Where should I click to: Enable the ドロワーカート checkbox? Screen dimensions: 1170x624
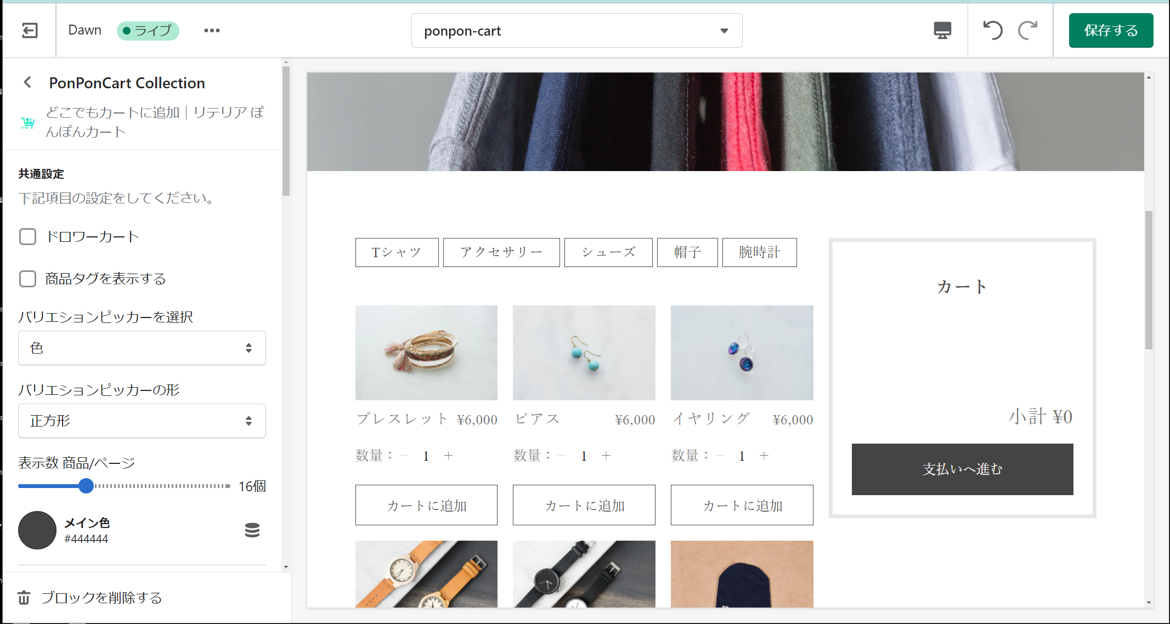tap(27, 237)
